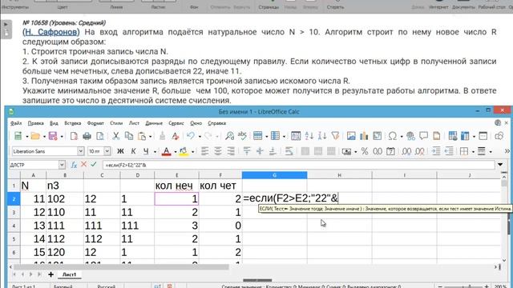
Task: Undo last action arrow icon
Action: (x=191, y=136)
